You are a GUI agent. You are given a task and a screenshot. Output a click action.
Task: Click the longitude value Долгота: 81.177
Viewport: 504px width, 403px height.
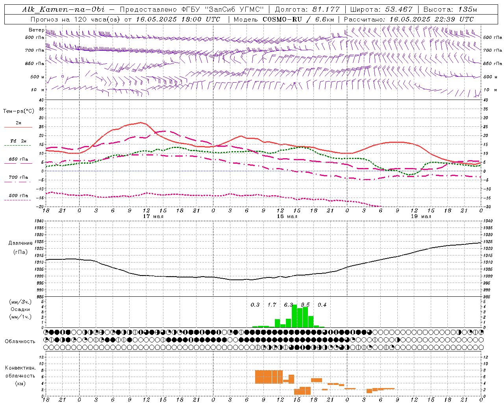[308, 9]
